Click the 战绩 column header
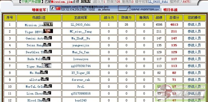This screenshot has width=208, height=102. (159, 18)
